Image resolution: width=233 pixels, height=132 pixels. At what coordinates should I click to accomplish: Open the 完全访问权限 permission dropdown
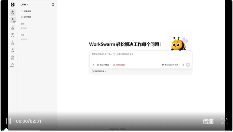tap(120, 65)
